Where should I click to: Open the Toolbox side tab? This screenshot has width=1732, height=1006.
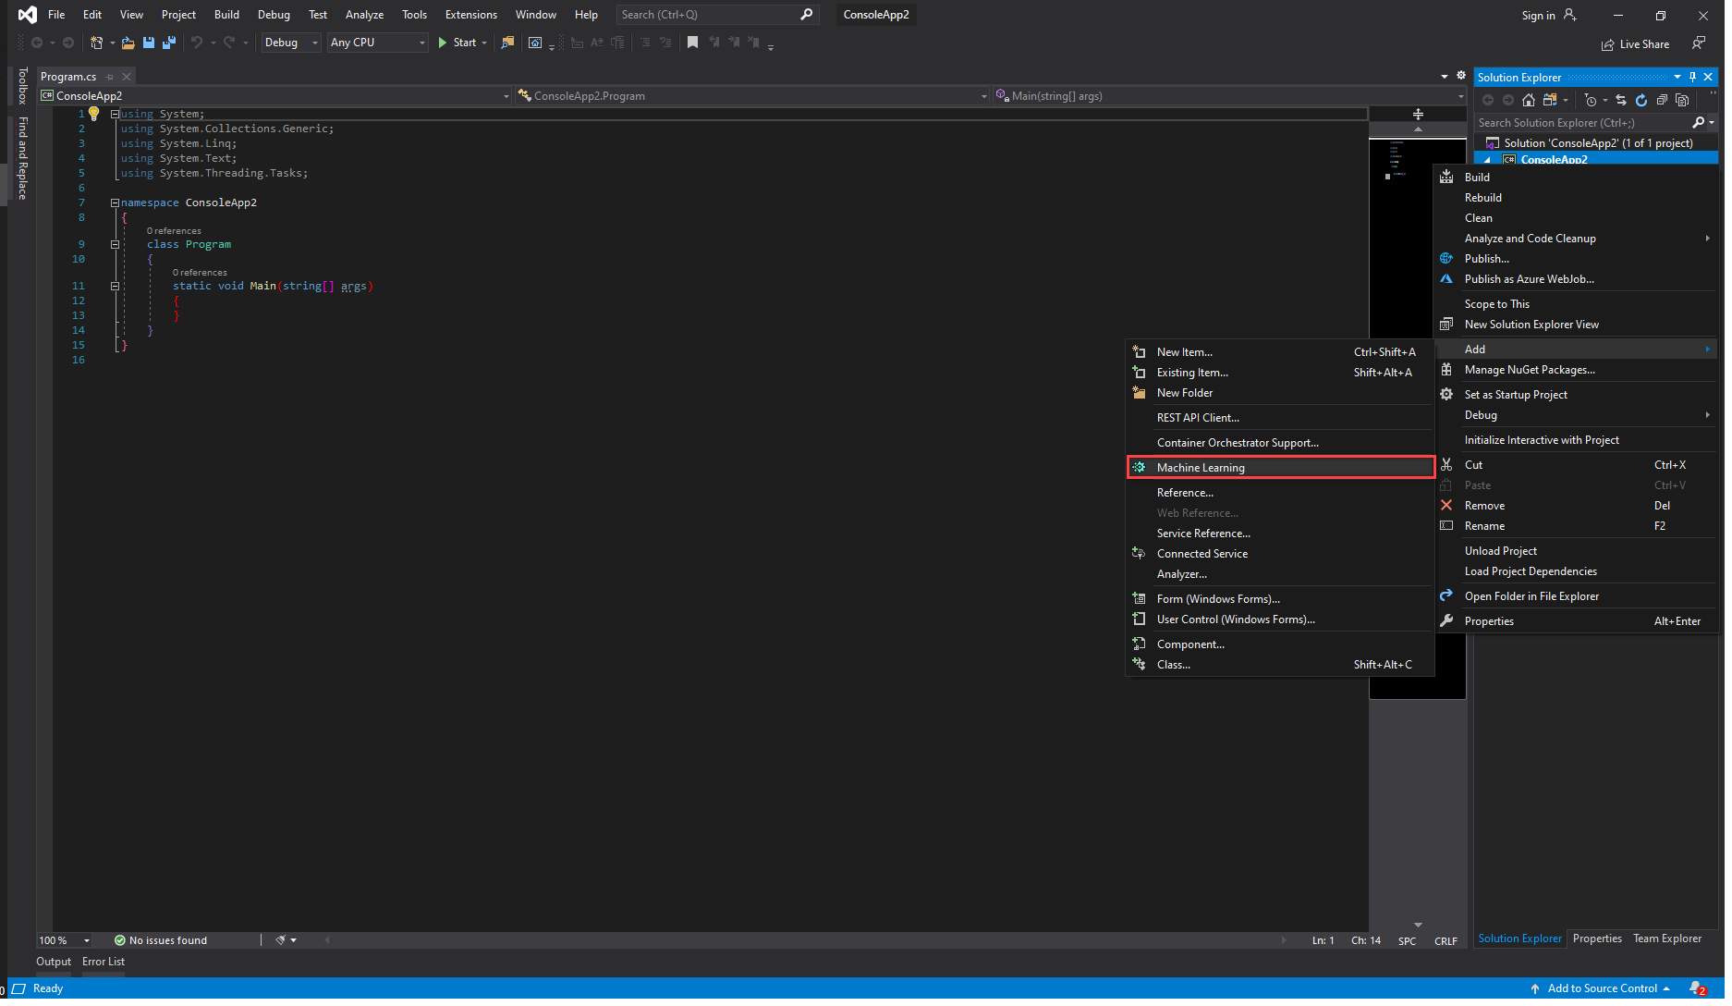(22, 86)
